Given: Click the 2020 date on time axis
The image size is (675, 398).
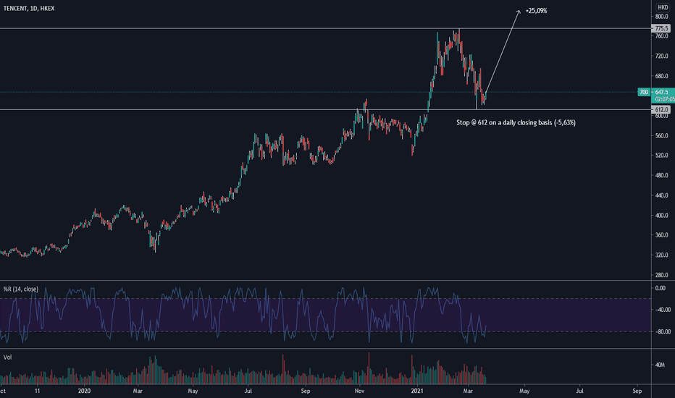Looking at the screenshot, I should 84,391.
